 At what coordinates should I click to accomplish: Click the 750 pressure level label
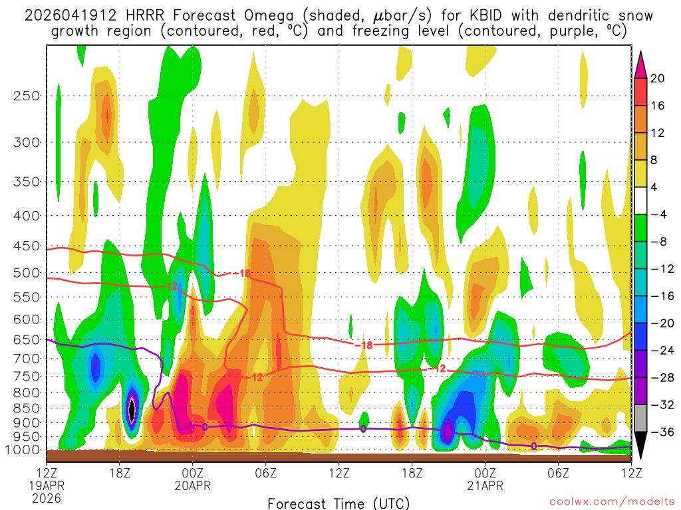(27, 376)
